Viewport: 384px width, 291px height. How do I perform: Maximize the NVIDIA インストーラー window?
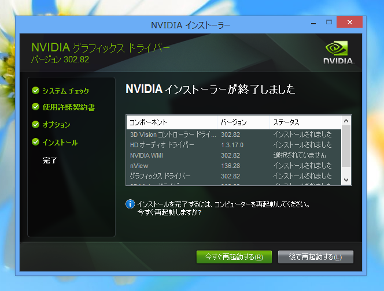(x=329, y=23)
